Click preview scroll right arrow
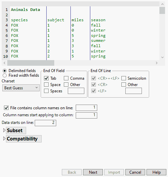The height and width of the screenshot is (177, 168). [156, 63]
